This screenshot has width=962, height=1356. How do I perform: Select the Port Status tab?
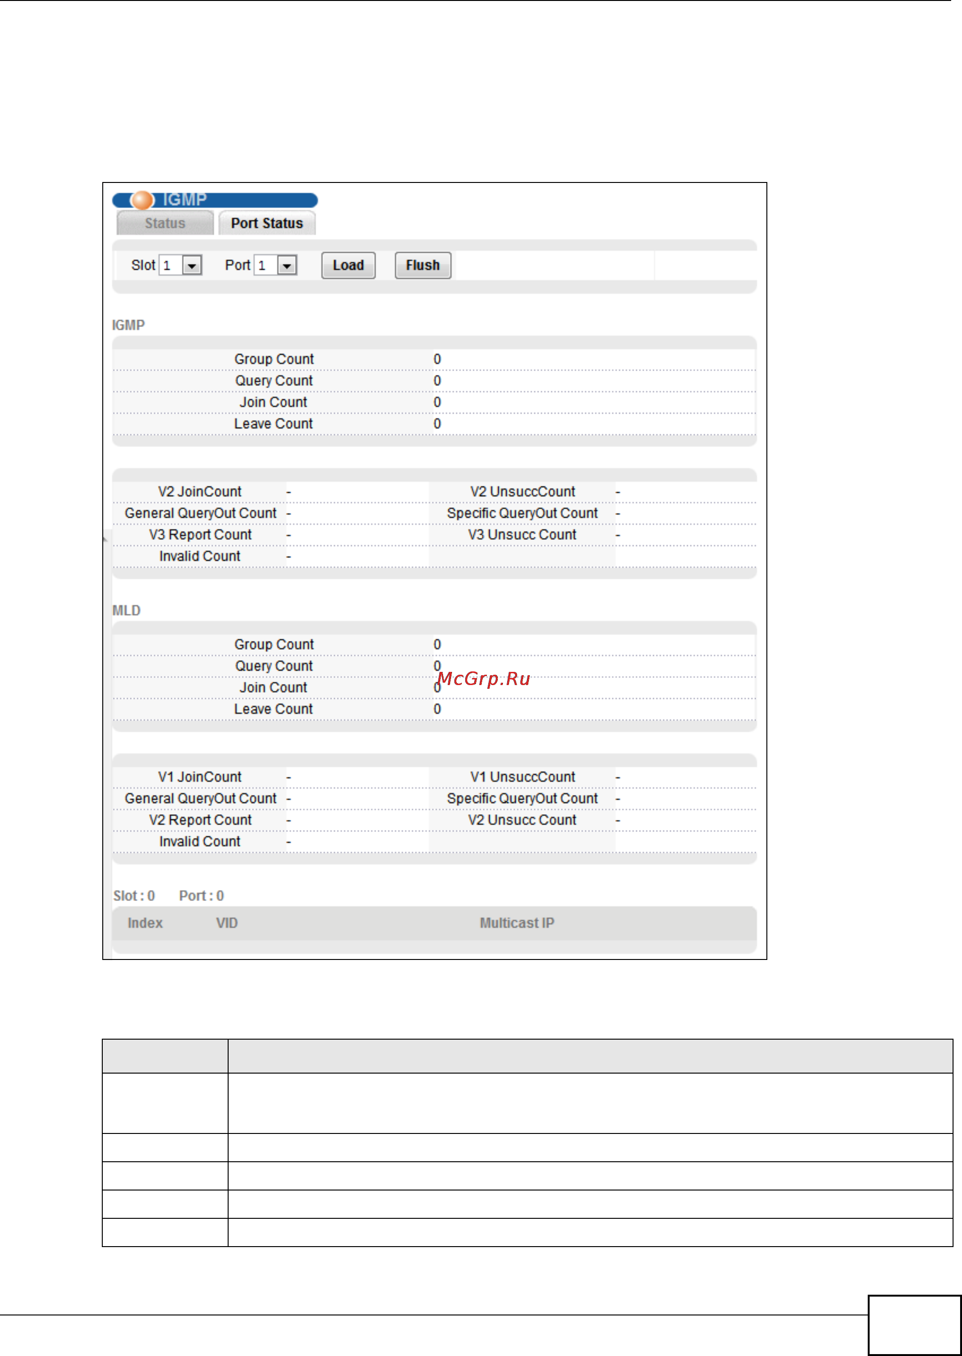point(267,223)
